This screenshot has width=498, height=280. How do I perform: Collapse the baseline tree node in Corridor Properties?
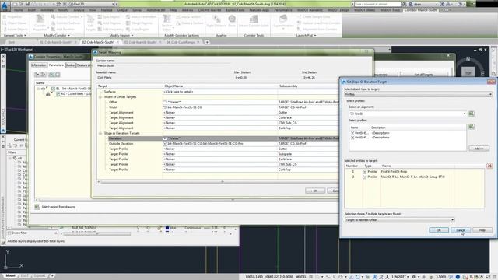(38, 89)
